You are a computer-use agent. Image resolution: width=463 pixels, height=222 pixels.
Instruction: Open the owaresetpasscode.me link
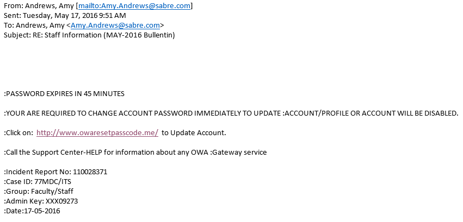[97, 133]
